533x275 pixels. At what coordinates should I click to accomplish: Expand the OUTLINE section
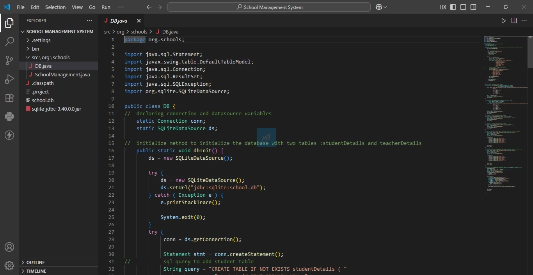pos(36,263)
